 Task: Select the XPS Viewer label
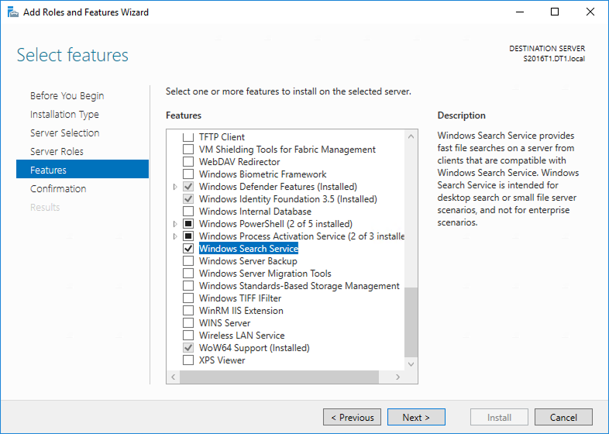point(222,360)
